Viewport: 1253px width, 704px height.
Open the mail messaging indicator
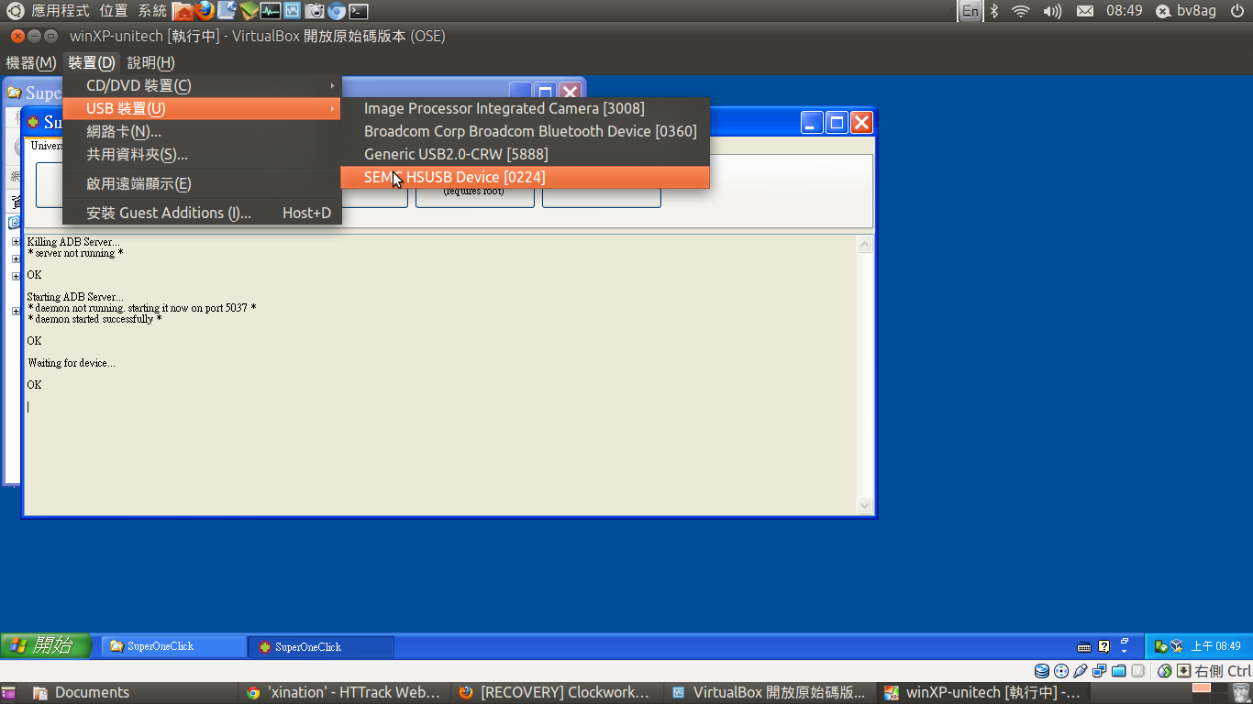(x=1084, y=11)
